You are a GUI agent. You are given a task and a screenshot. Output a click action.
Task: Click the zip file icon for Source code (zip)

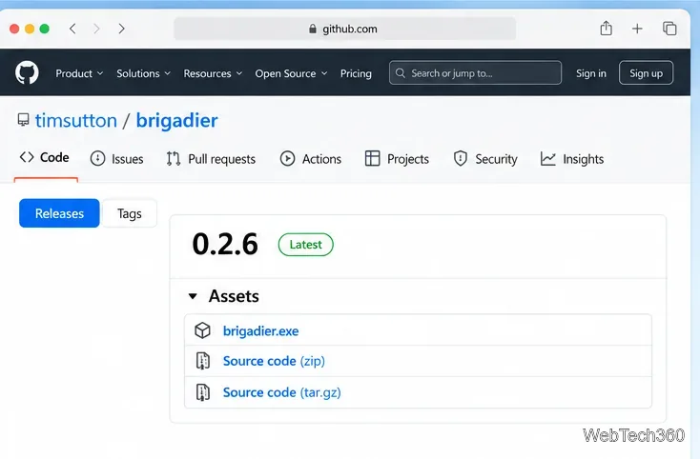tap(203, 361)
